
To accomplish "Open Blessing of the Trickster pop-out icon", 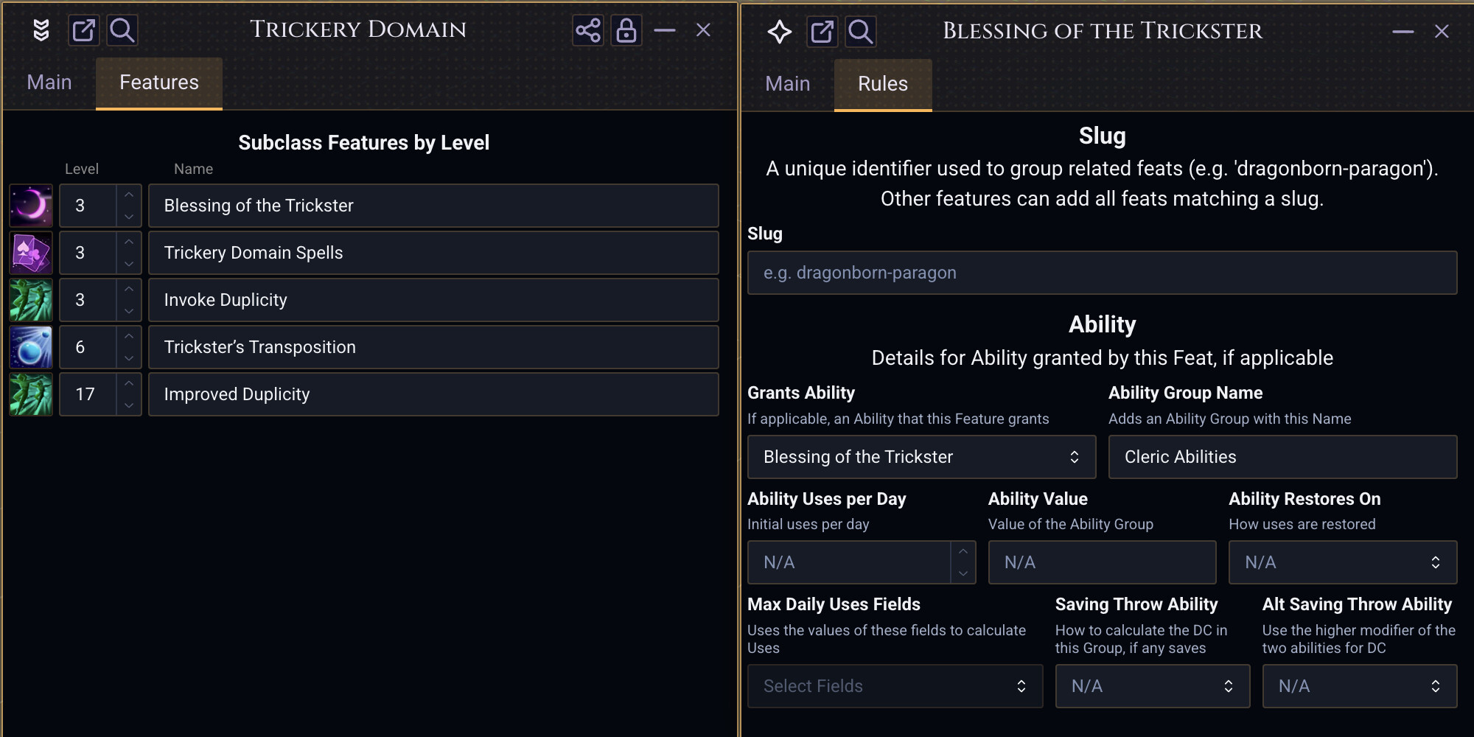I will click(x=822, y=32).
